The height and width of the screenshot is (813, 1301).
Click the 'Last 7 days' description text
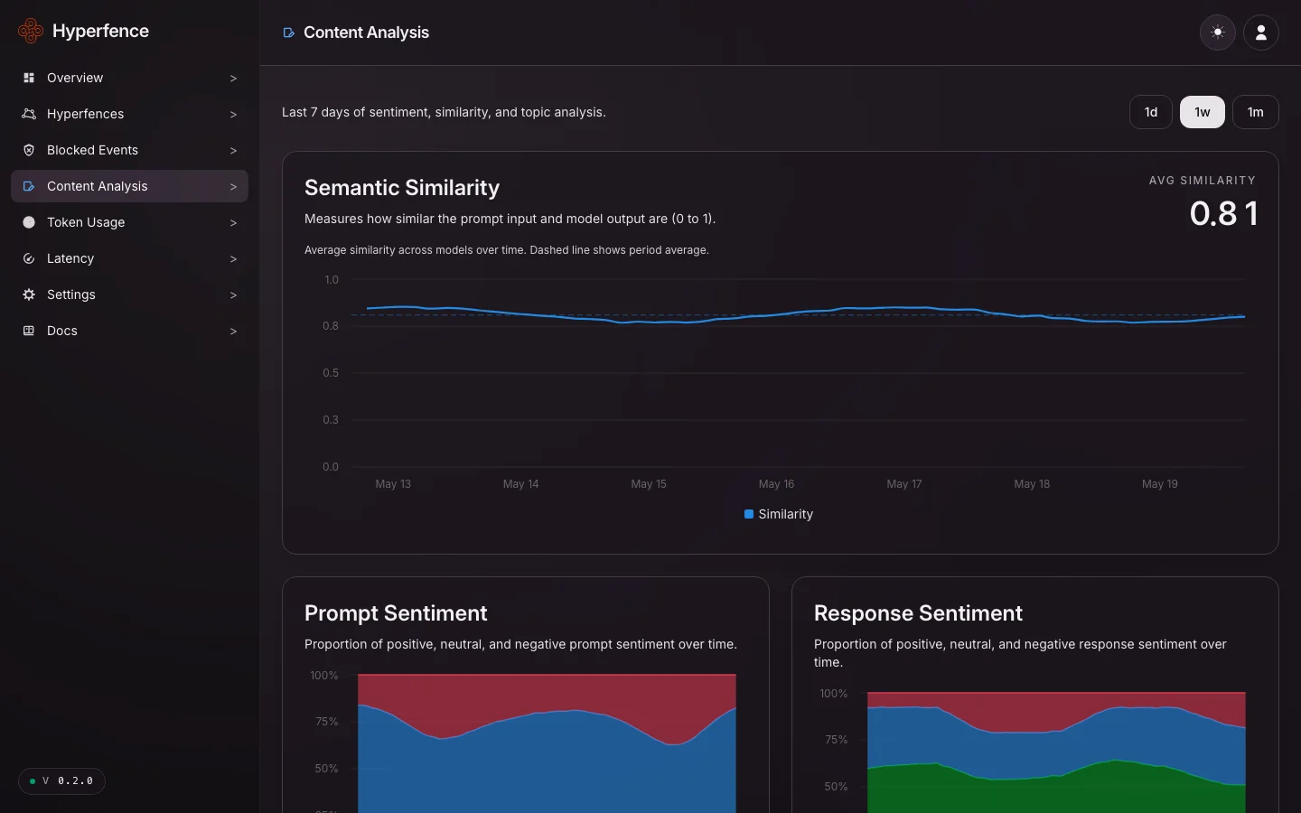click(x=444, y=112)
